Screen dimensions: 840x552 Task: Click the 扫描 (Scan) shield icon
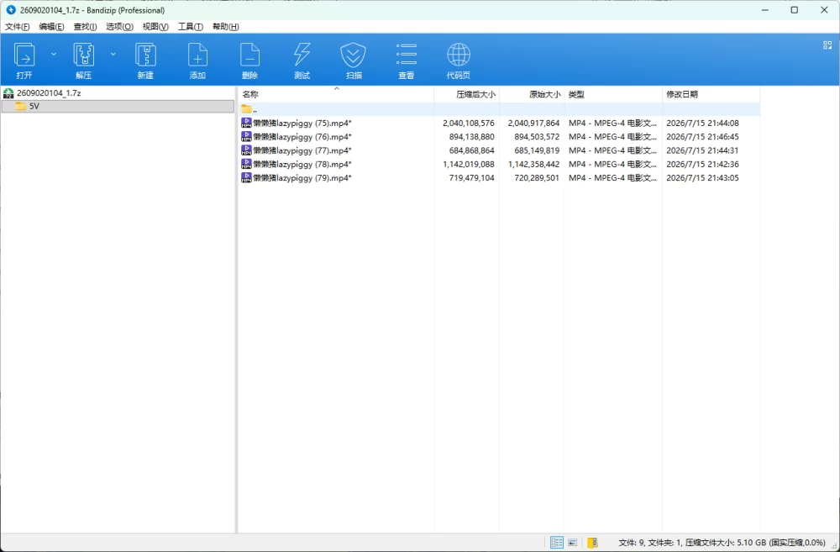click(354, 55)
